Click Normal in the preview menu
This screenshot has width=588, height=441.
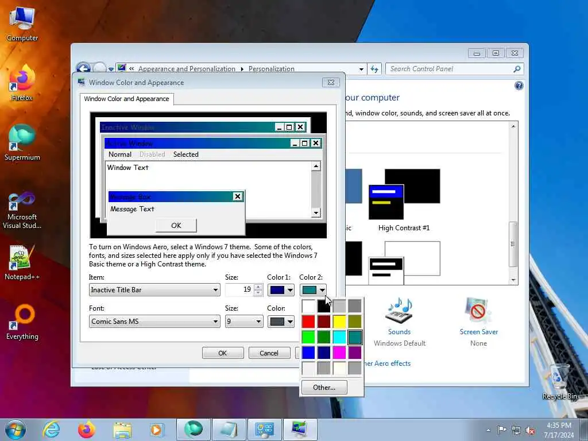click(x=120, y=154)
